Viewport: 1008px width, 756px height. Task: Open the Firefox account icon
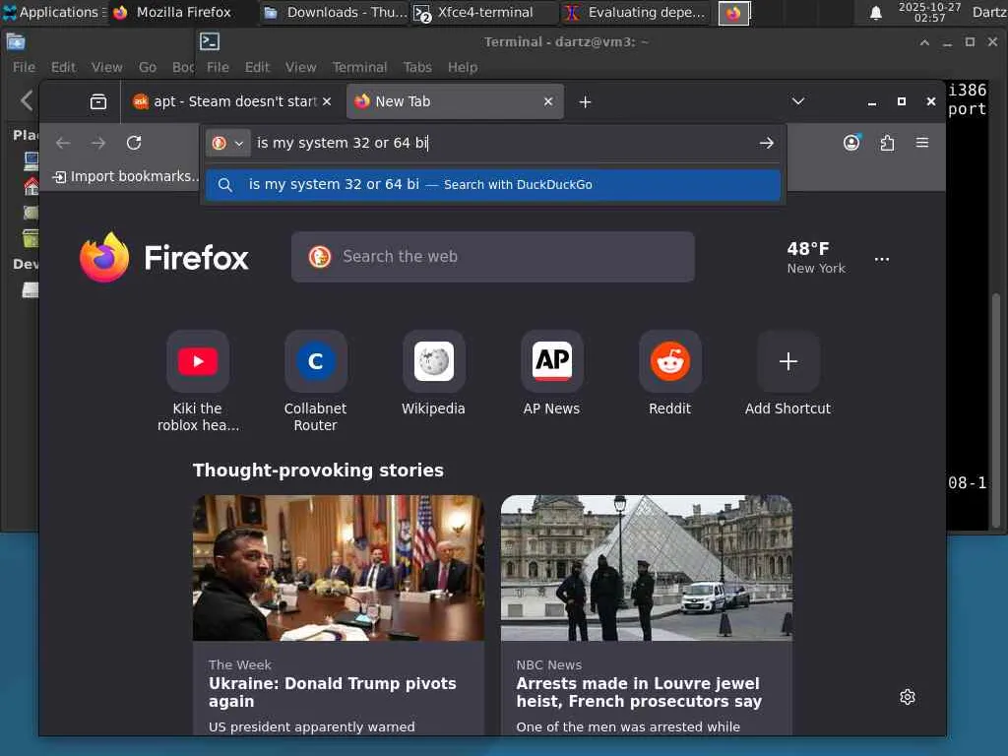pos(851,143)
